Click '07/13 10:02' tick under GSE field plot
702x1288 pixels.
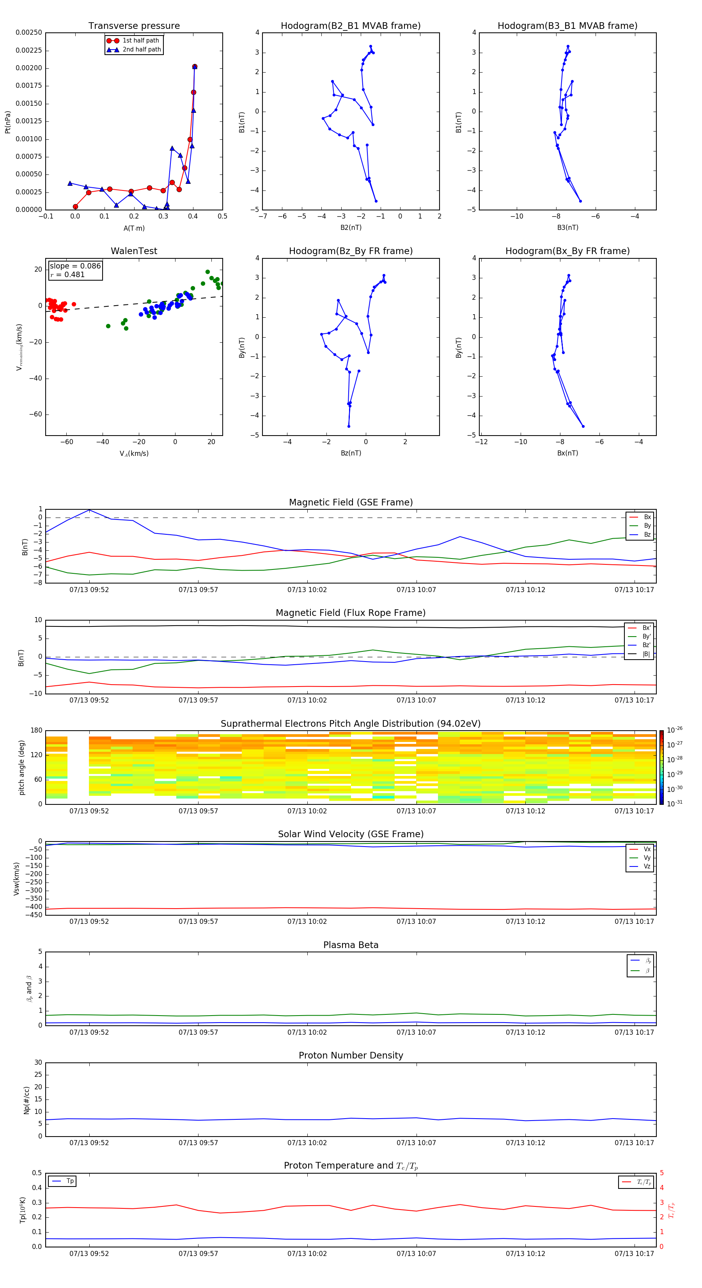307,590
